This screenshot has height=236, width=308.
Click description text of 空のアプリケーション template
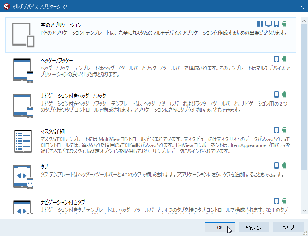tap(164, 33)
